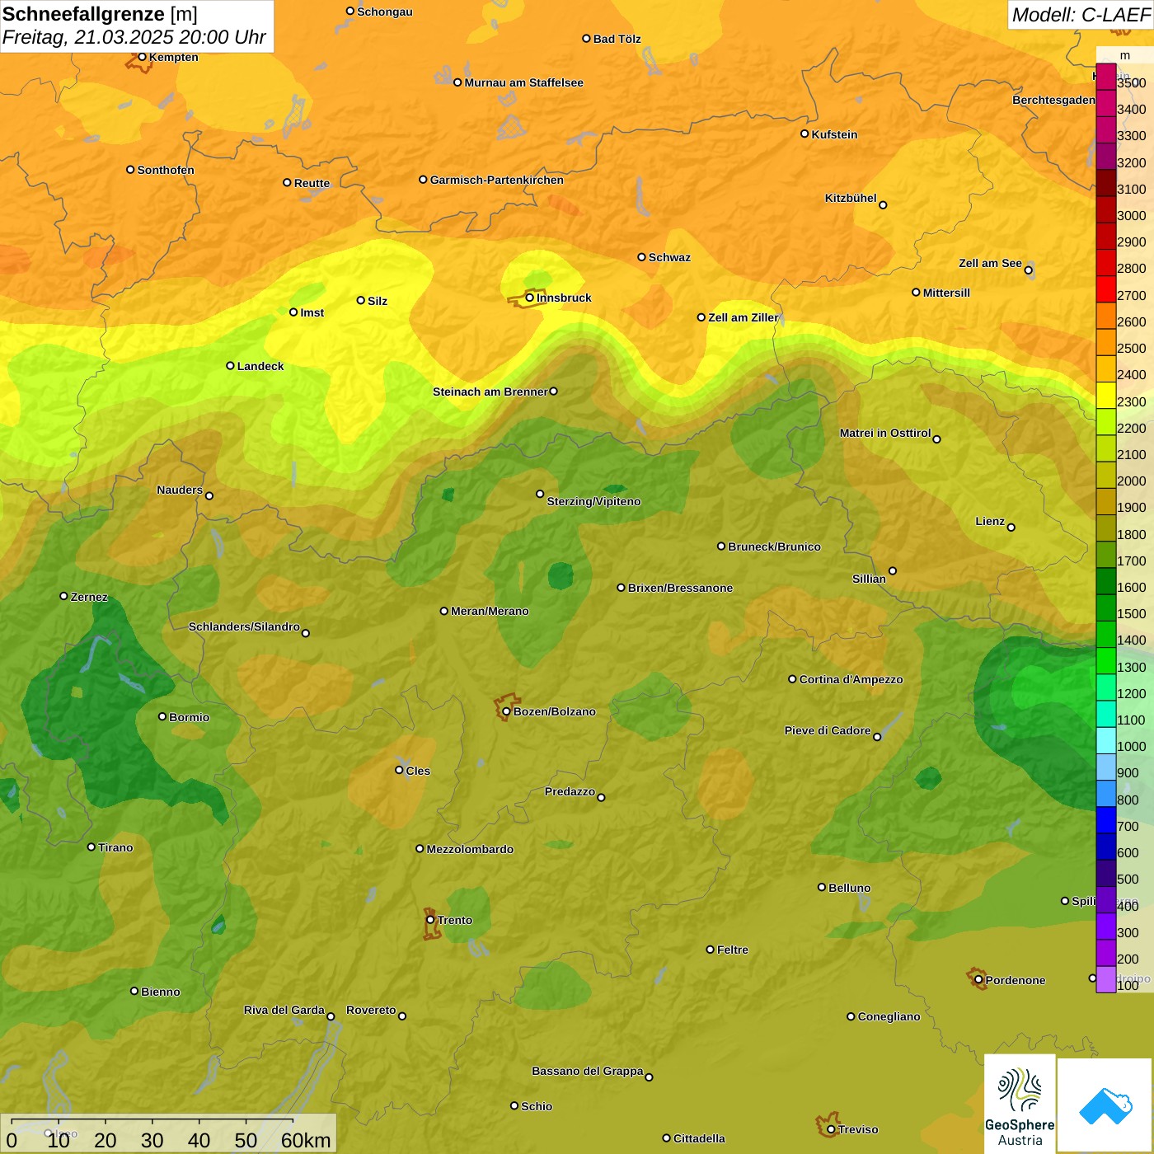Click the 'Rovereto' label
Screen dimensions: 1154x1154
click(x=371, y=1010)
